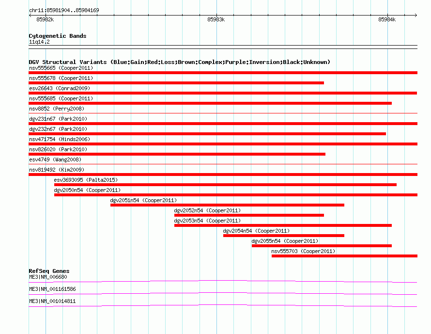Click the red bar under dgv232n67
Viewport: 431px width, 334px height.
point(207,134)
